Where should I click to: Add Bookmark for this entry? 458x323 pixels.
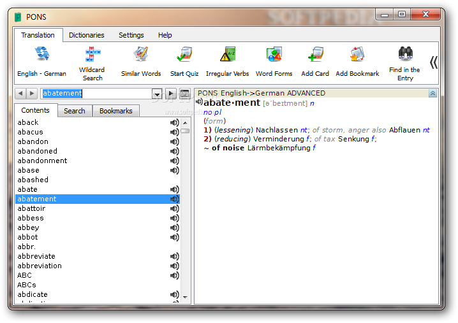pos(357,62)
